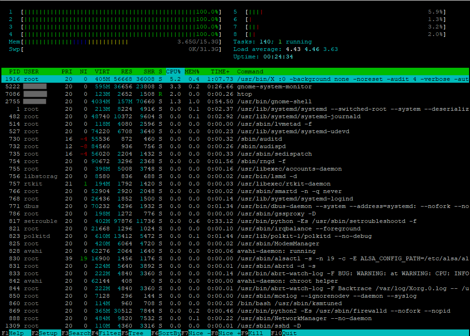The width and height of the screenshot is (470, 336).
Task: Select the abrtd -d -s process row
Action: (235, 266)
